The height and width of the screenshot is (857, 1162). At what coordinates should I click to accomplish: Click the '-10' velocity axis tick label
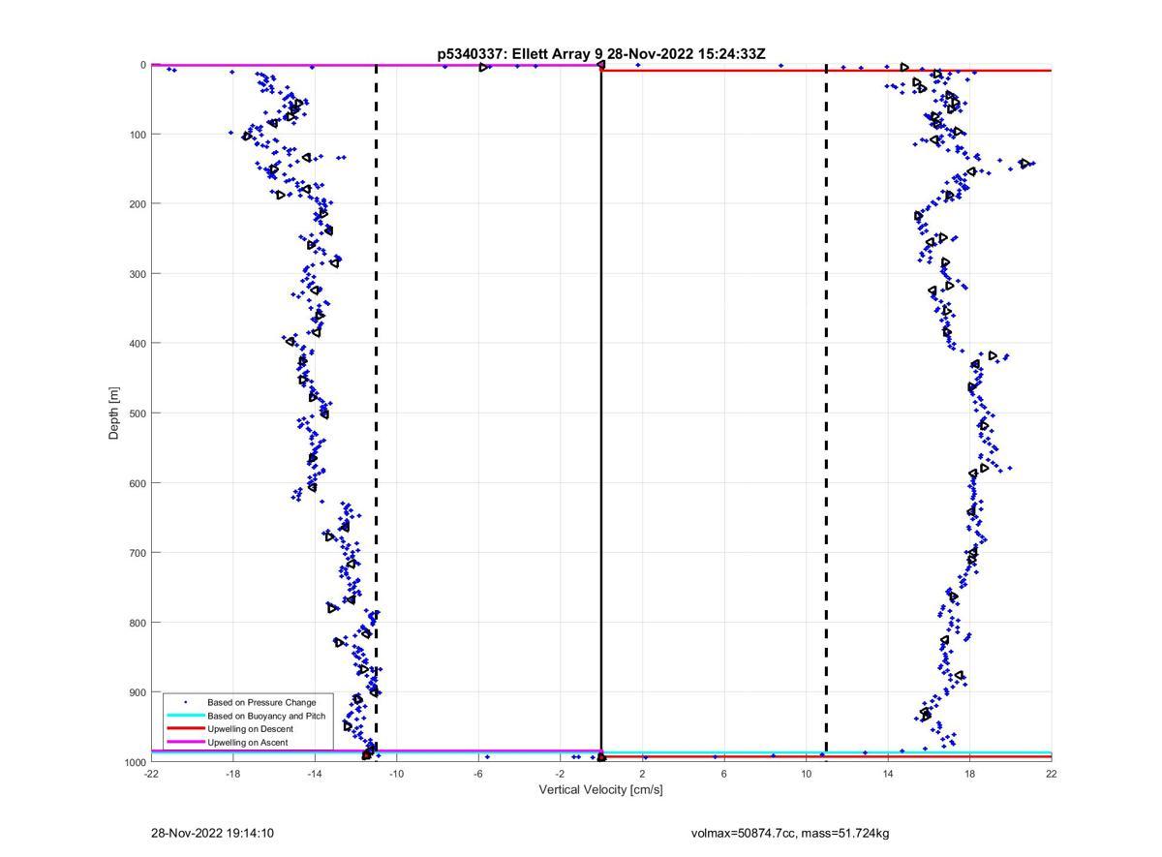(396, 774)
